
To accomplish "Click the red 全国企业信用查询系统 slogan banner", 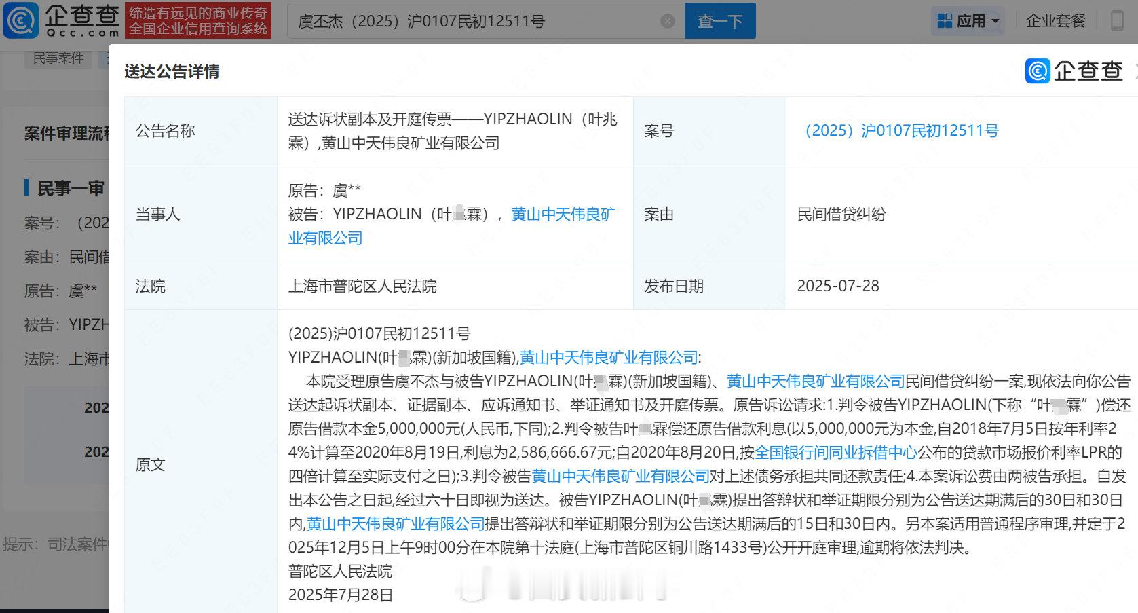I will click(198, 20).
